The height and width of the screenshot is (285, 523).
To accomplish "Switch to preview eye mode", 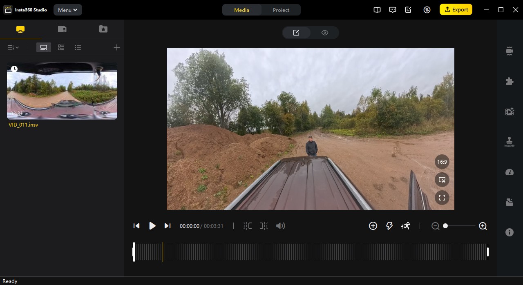I will [324, 33].
